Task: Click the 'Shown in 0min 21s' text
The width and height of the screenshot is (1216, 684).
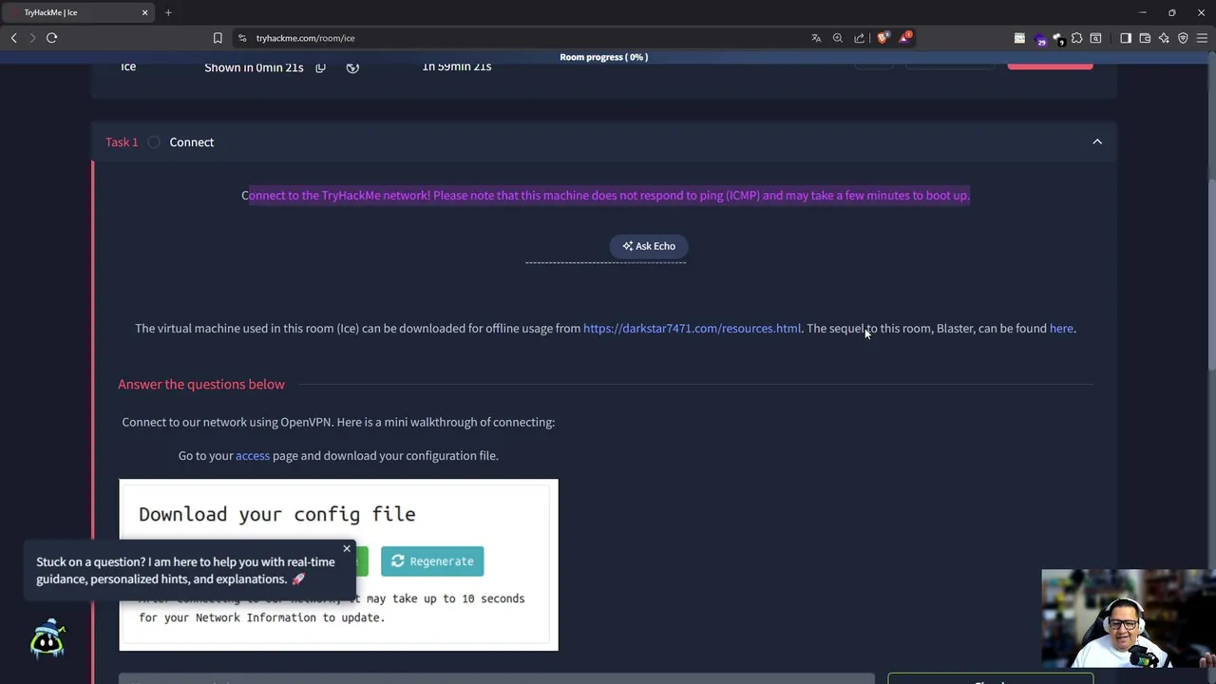Action: coord(254,67)
